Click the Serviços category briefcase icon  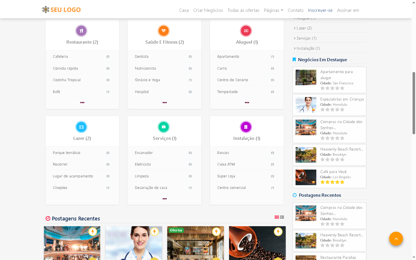(164, 127)
